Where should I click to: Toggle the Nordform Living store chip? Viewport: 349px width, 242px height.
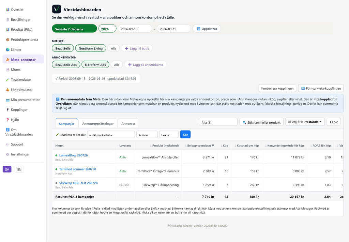click(x=91, y=48)
